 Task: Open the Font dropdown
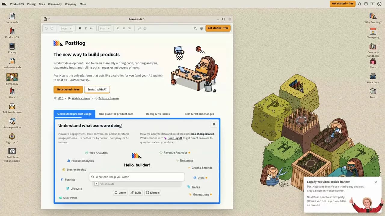pyautogui.click(x=105, y=28)
